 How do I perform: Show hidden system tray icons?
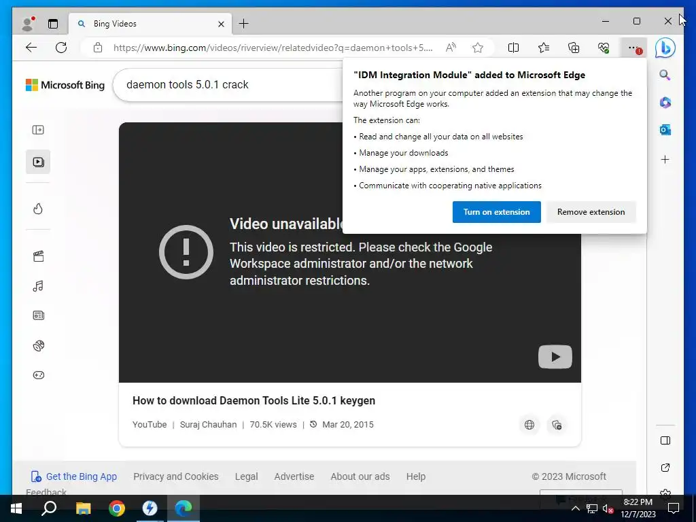[575, 508]
